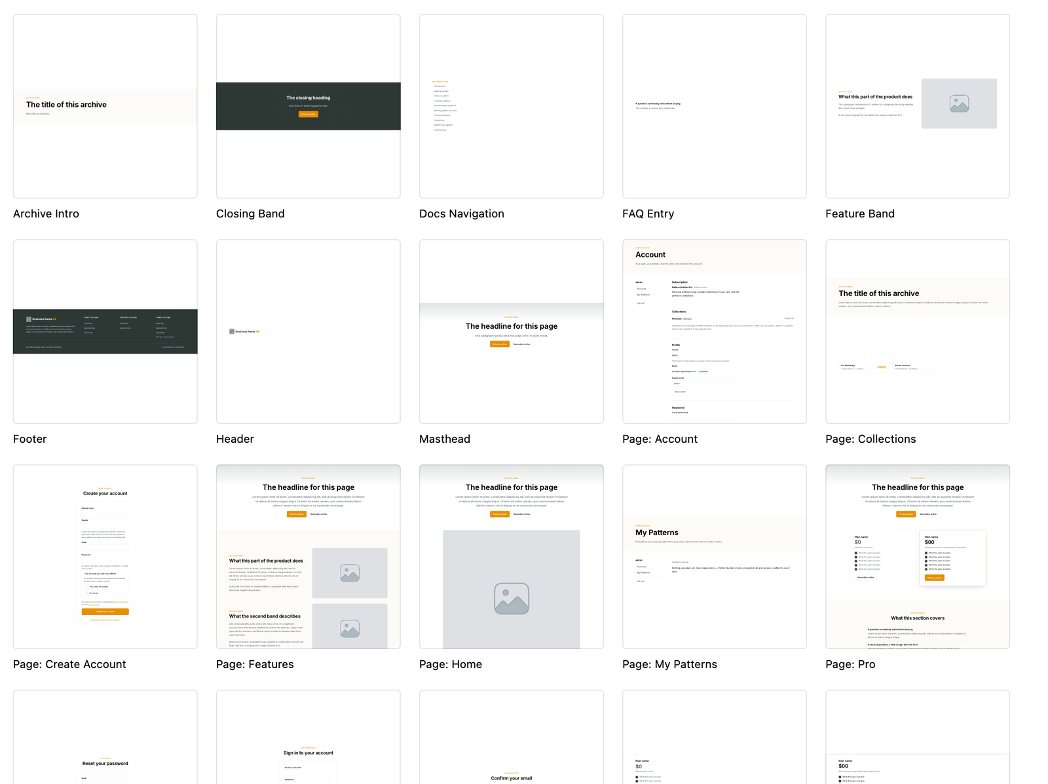The width and height of the screenshot is (1048, 784).
Task: Click the 'Docs Navigation' title text
Action: pyautogui.click(x=462, y=214)
